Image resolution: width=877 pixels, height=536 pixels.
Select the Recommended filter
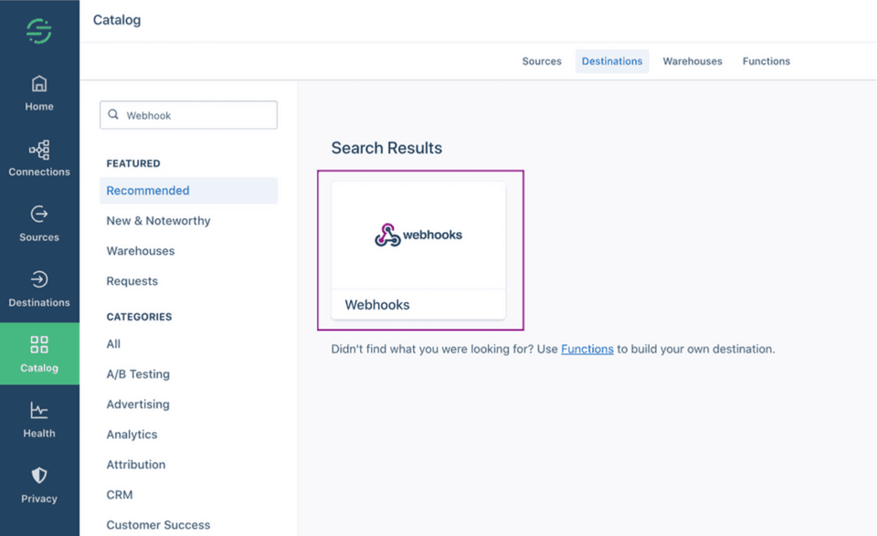[147, 190]
